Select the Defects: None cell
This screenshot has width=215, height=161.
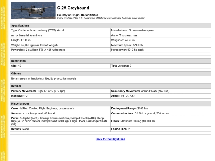coord(60,129)
